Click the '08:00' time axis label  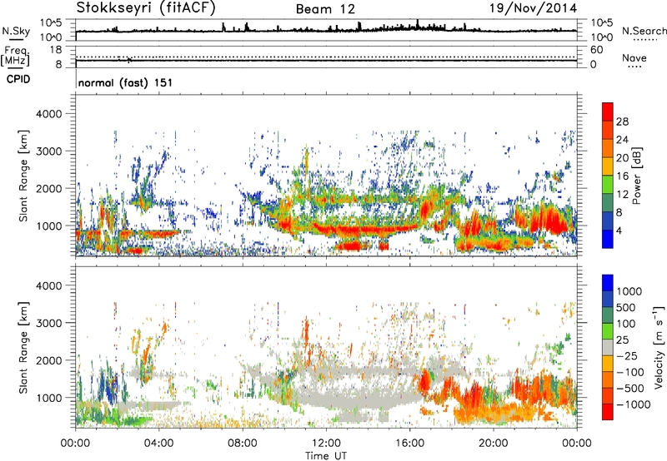(x=243, y=444)
